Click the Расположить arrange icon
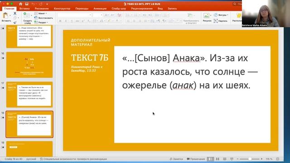The width and height of the screenshot is (290, 163). (239, 15)
